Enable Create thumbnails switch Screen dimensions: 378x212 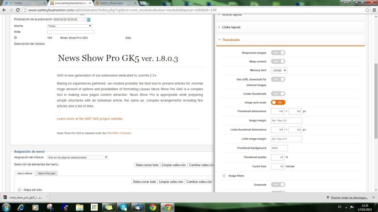coord(278,94)
